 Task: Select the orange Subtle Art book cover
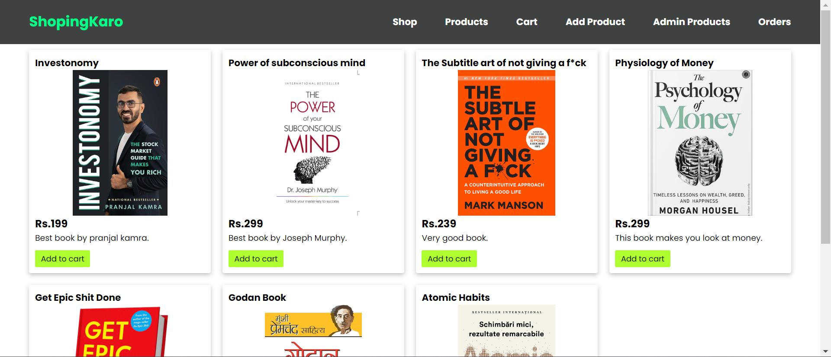(x=506, y=143)
